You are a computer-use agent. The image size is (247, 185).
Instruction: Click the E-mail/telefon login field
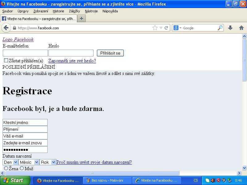25,53
